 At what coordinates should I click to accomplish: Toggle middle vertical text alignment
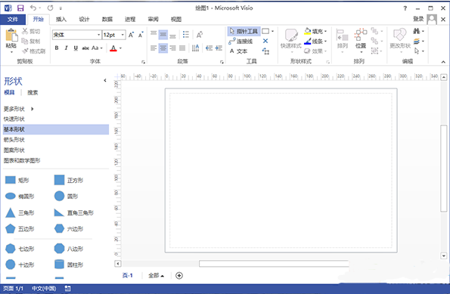(163, 35)
